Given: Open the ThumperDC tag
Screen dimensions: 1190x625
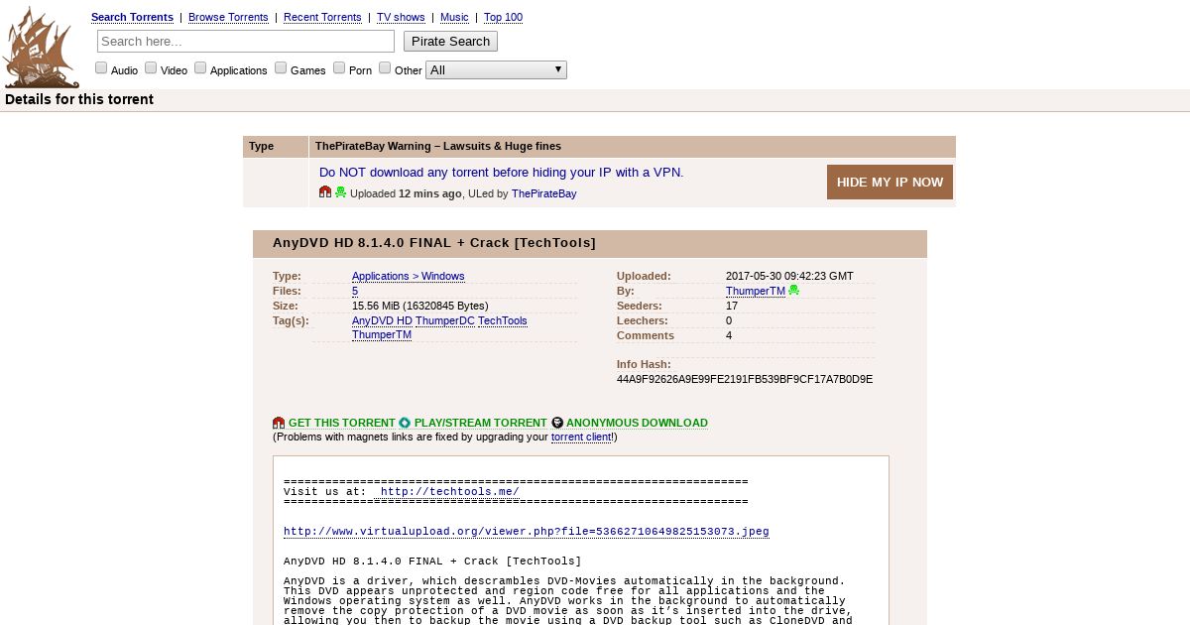Looking at the screenshot, I should tap(445, 320).
